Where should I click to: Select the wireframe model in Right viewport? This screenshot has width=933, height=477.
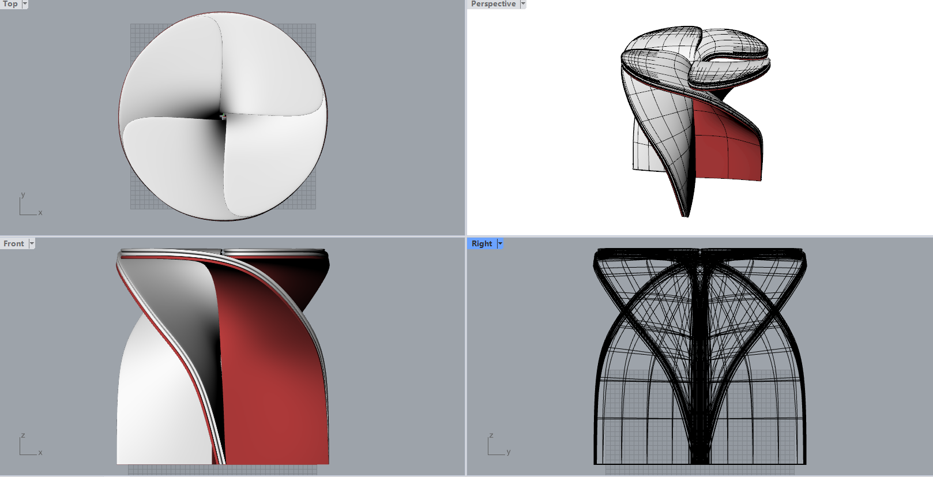click(x=699, y=356)
